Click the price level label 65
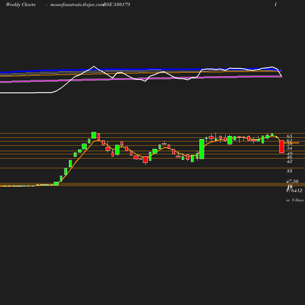This screenshot has height=305, width=305. pos(289,136)
